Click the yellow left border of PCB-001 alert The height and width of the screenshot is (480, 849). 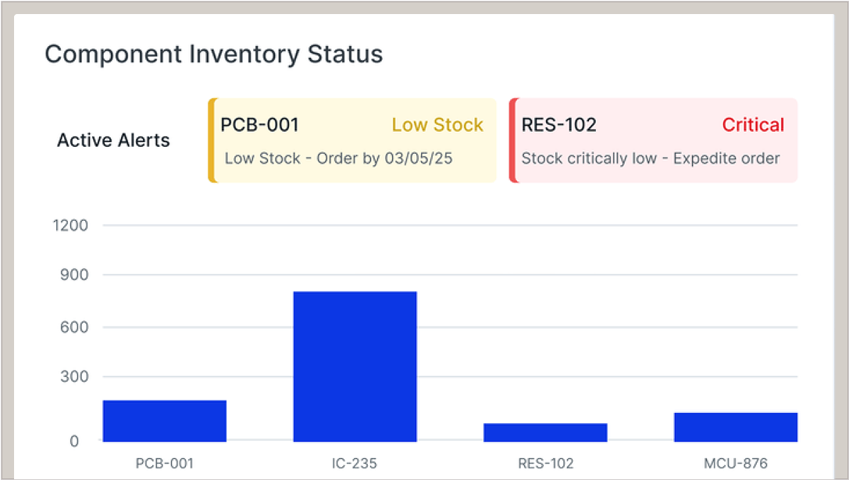[211, 140]
